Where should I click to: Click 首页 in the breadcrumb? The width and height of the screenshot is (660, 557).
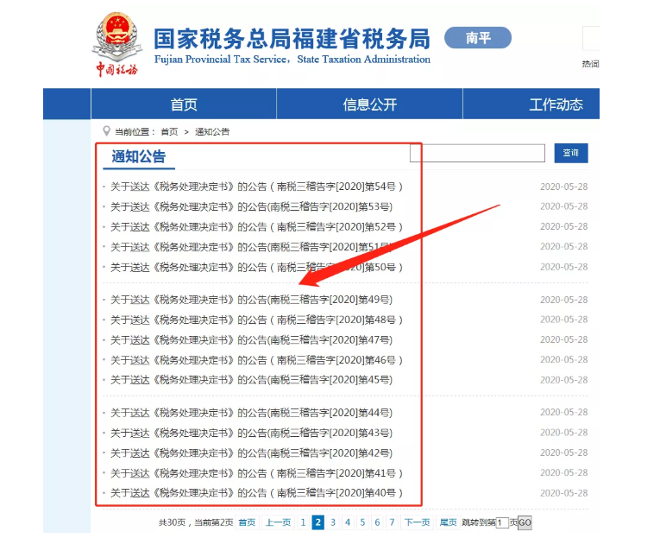(170, 132)
